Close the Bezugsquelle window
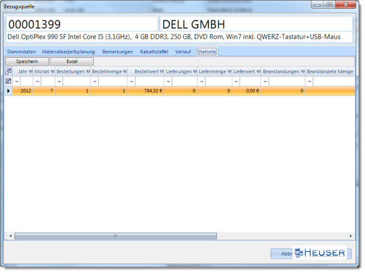365x273 pixels. pos(346,5)
